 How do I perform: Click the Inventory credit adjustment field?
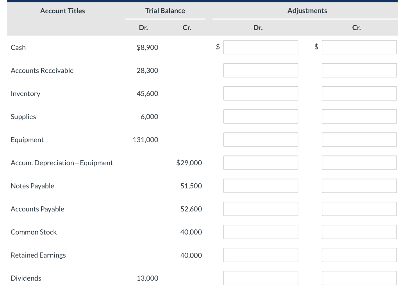359,93
